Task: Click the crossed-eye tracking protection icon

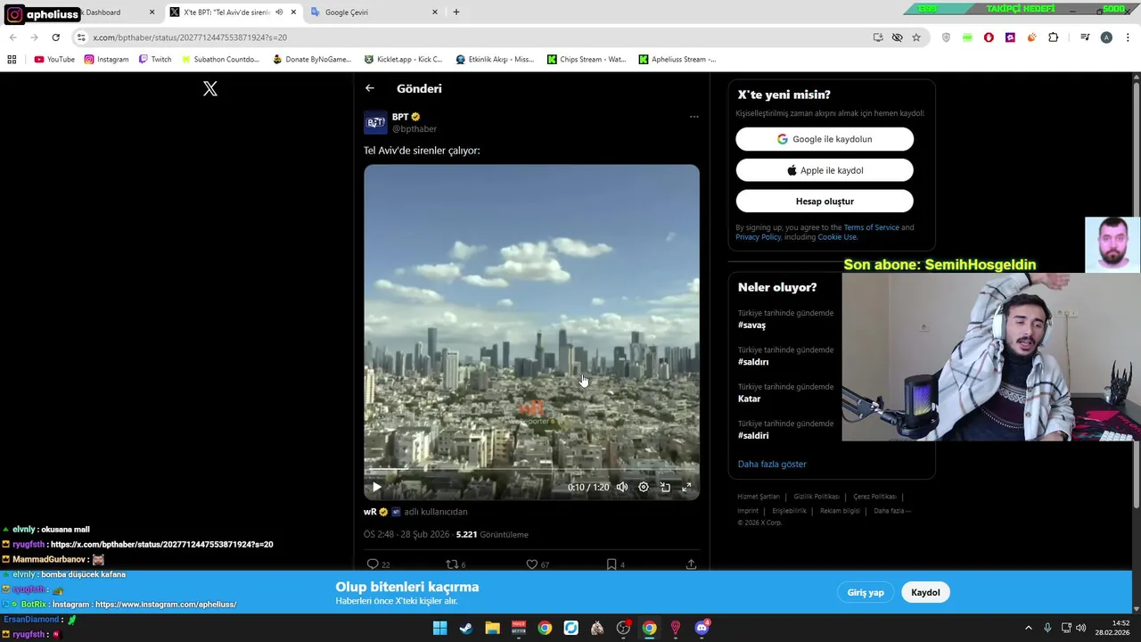Action: click(x=897, y=37)
